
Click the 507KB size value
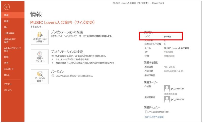(167, 37)
